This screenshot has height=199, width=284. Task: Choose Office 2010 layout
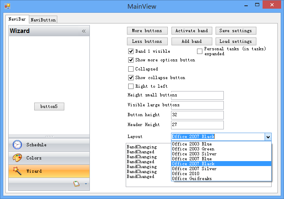pyautogui.click(x=221, y=173)
